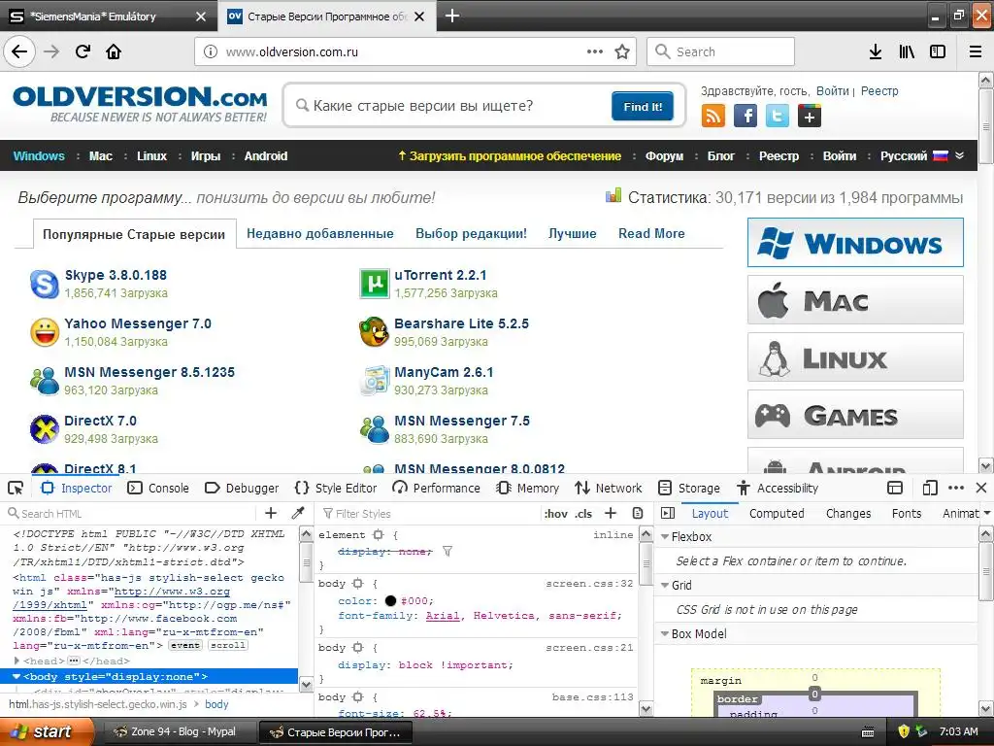Viewport: 994px width, 746px height.
Task: Click the Mac platform banner button
Action: [855, 300]
